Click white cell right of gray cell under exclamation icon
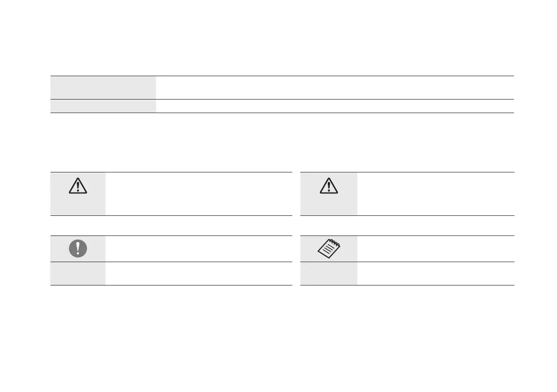The image size is (557, 392). (x=199, y=273)
